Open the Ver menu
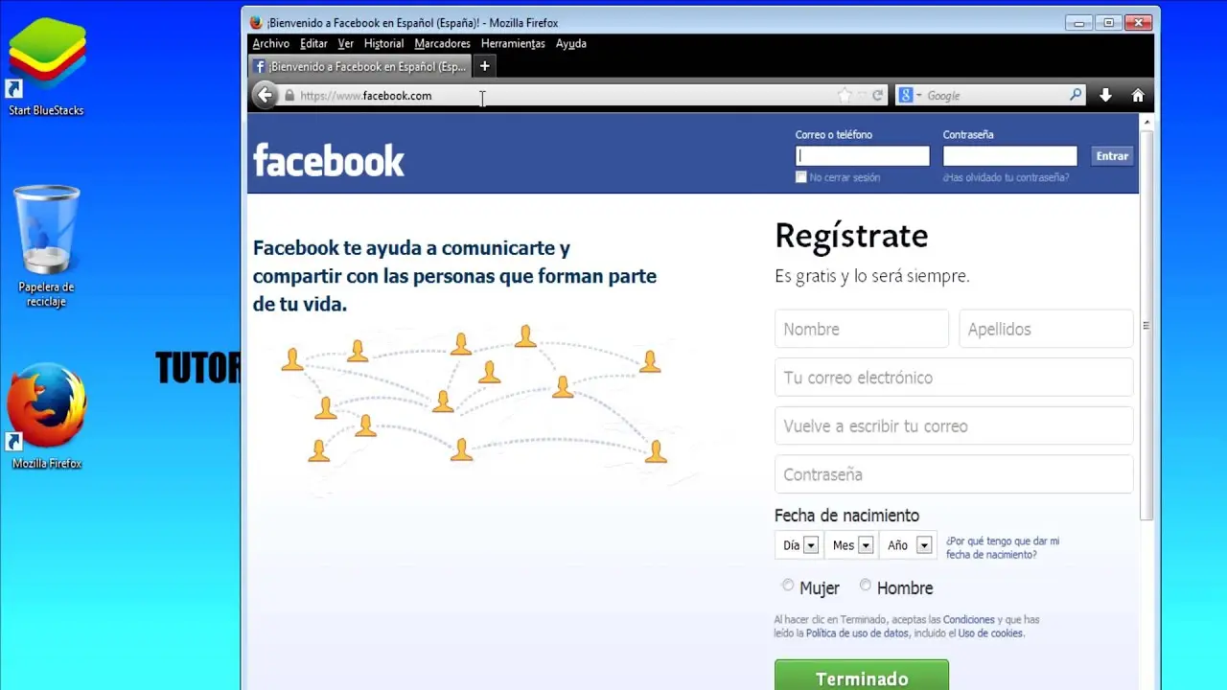The height and width of the screenshot is (690, 1227). [346, 43]
